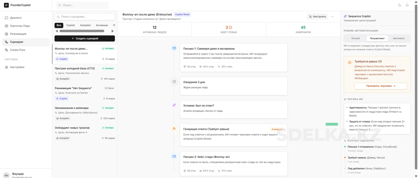Switch to Автопилот automation mode
This screenshot has height=178, width=418.
(x=398, y=38)
